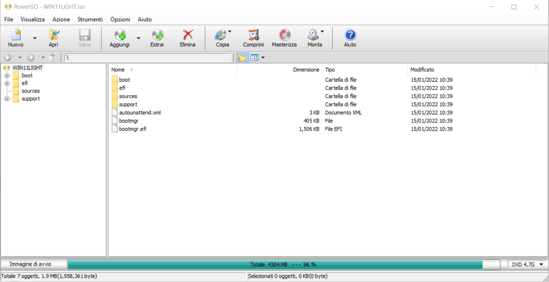Click the Aggiungi toolbar icon
Image resolution: width=549 pixels, height=282 pixels.
click(120, 35)
